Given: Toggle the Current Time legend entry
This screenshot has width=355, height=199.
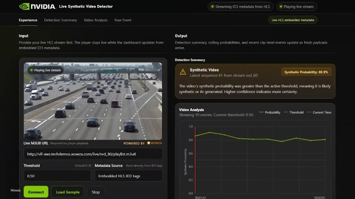Looking at the screenshot, I should 319,112.
